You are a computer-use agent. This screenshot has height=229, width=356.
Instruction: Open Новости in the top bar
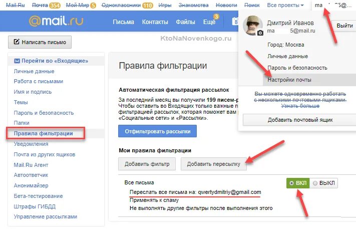226,5
